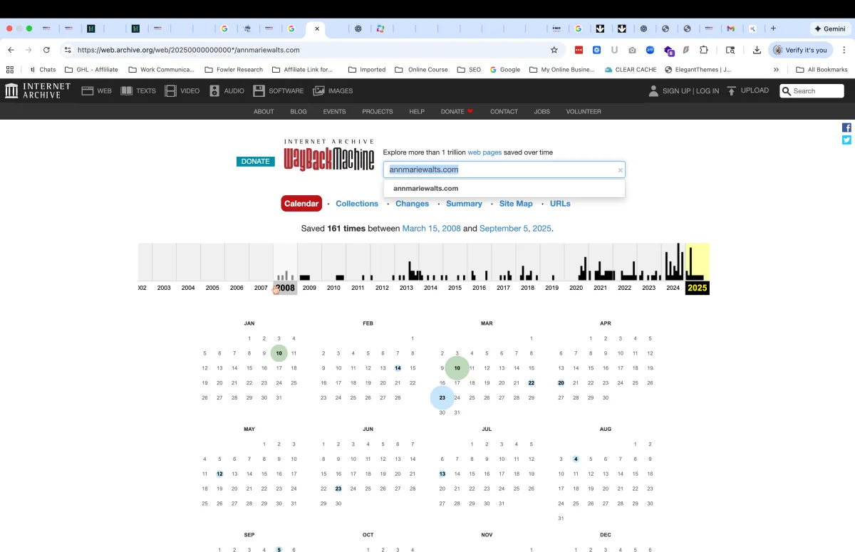This screenshot has width=855, height=552.
Task: Open the Gemini button
Action: tap(829, 28)
